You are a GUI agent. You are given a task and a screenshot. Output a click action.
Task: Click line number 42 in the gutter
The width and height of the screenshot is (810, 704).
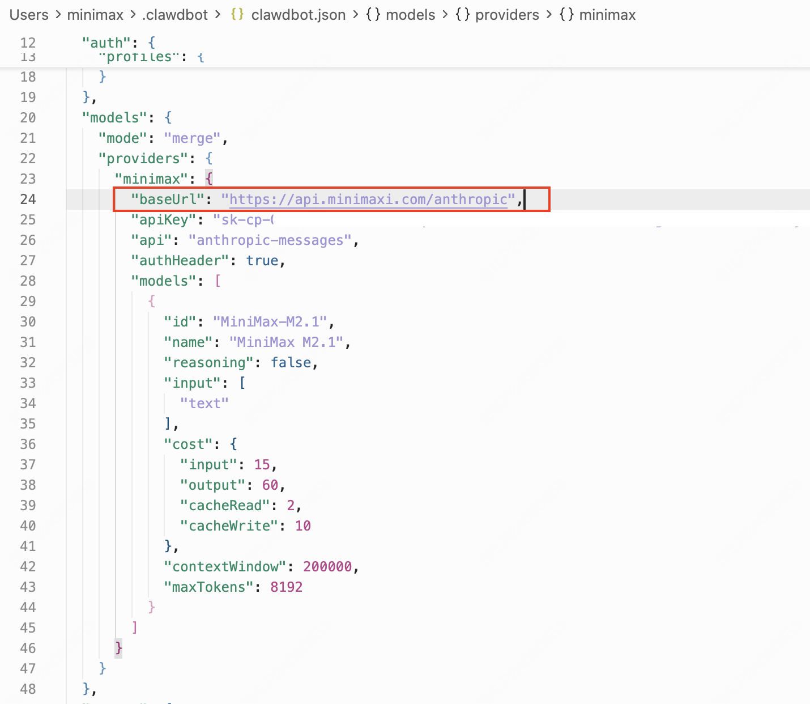coord(28,566)
